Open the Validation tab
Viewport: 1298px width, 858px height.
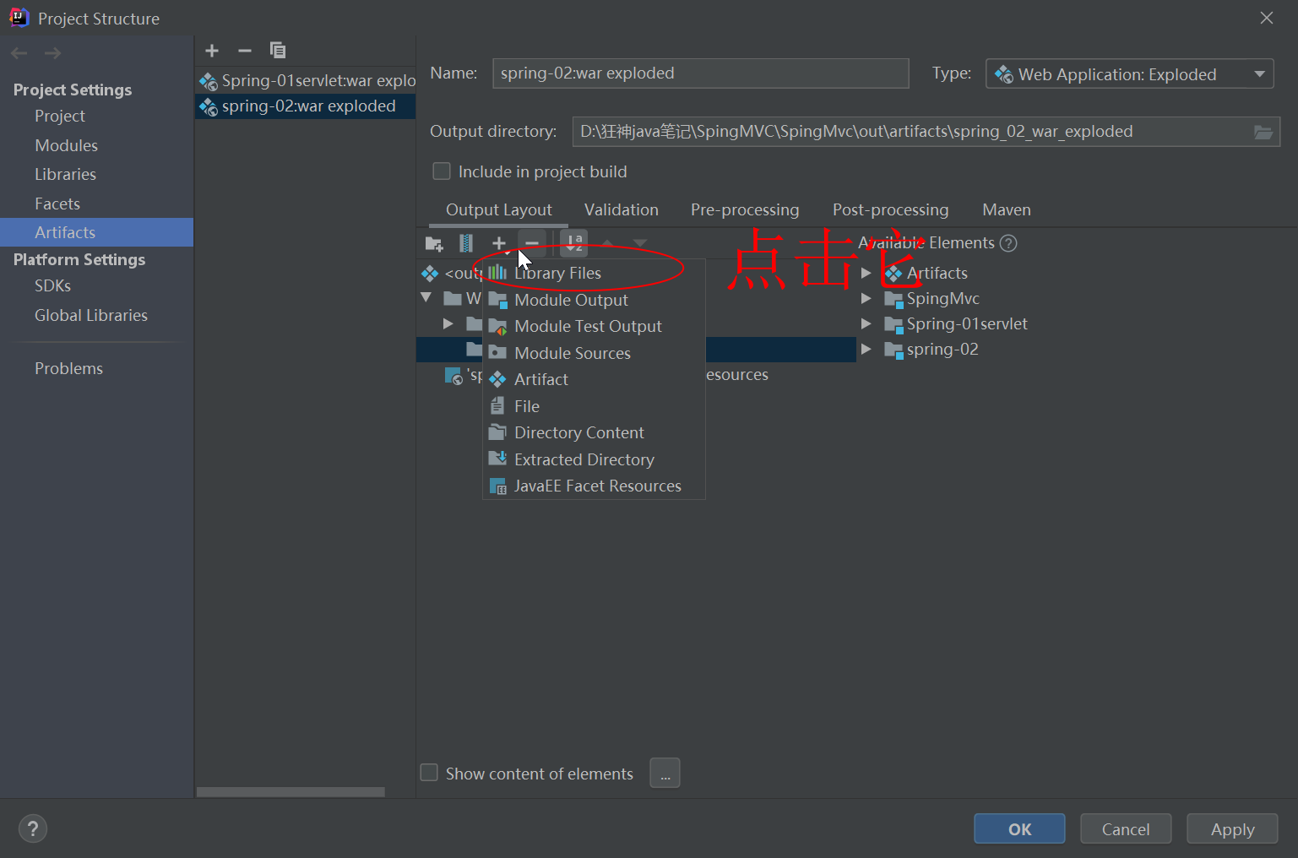[x=621, y=209]
